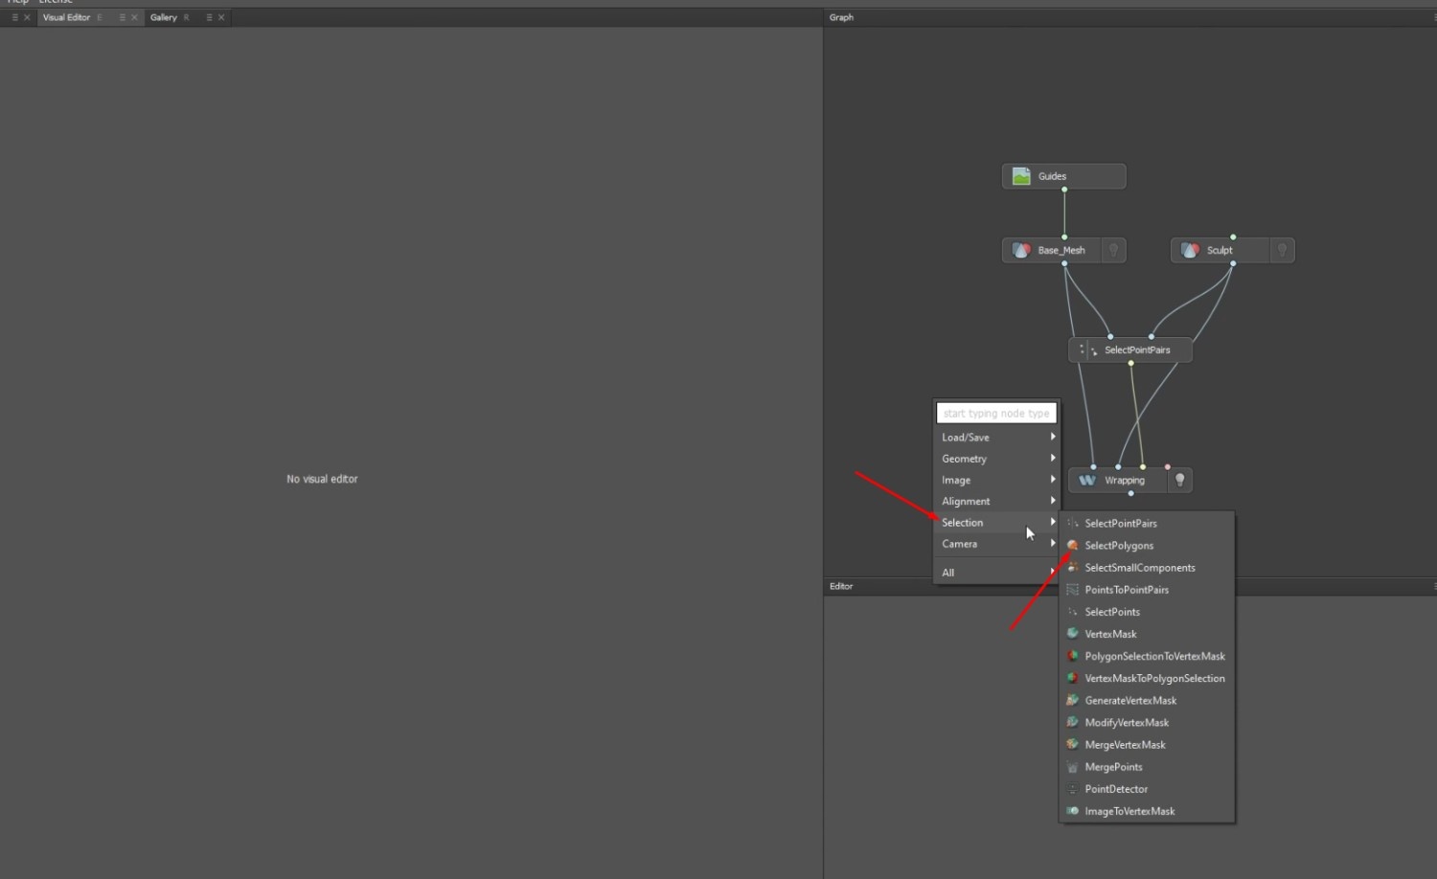Close the Visual Editor tab
This screenshot has height=879, width=1437.
[134, 17]
